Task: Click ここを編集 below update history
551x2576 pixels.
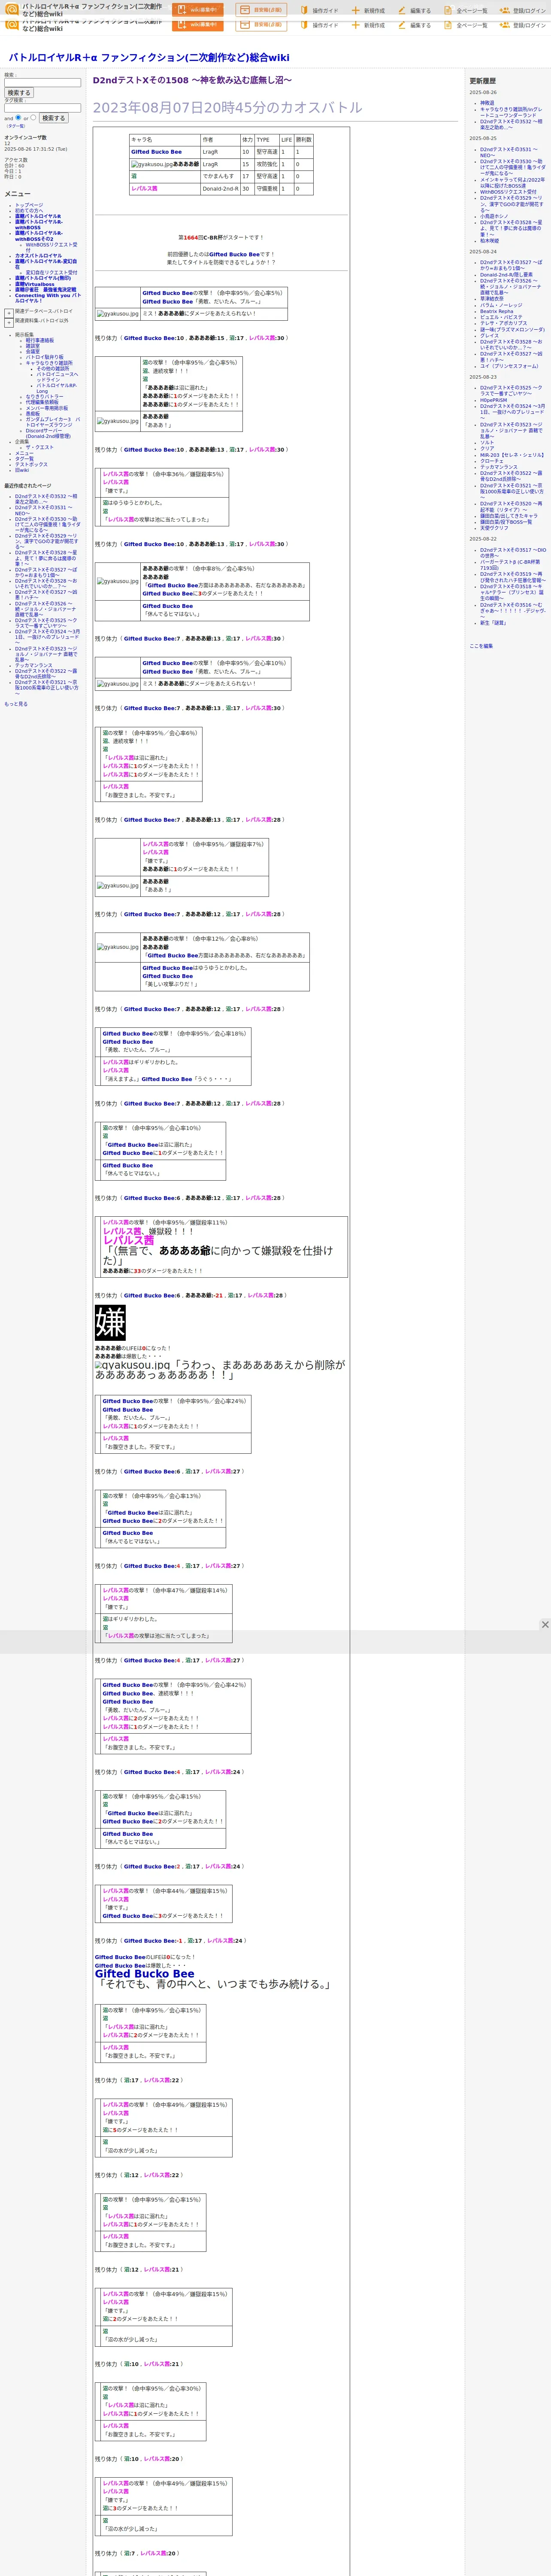Action: [x=481, y=646]
